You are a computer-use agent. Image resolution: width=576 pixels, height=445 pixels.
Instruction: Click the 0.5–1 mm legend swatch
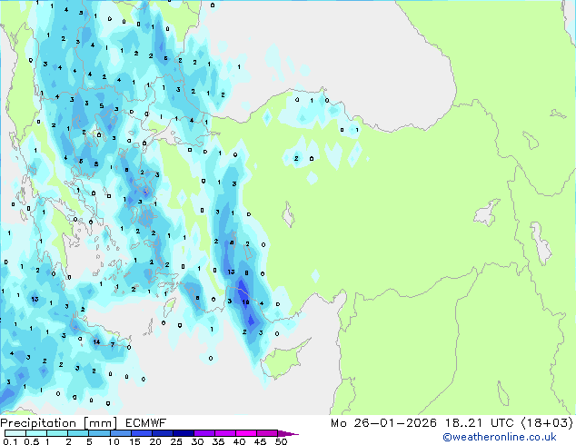36,433
